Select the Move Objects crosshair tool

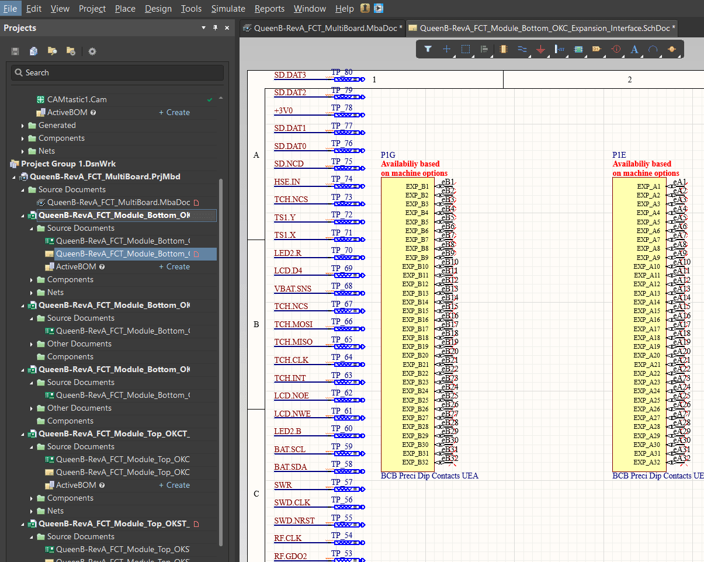point(447,50)
